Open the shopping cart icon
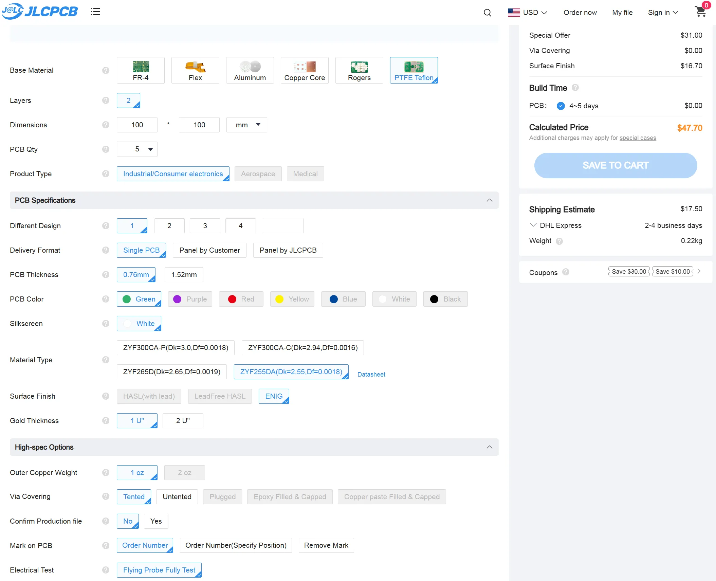716x581 pixels. (701, 11)
